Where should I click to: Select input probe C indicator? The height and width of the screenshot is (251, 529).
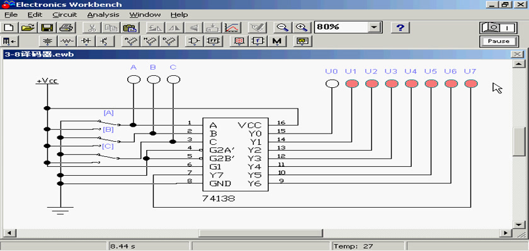173,80
